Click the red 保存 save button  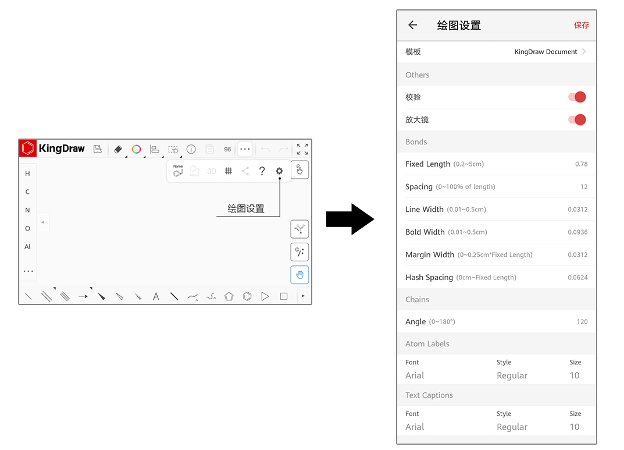(x=582, y=25)
